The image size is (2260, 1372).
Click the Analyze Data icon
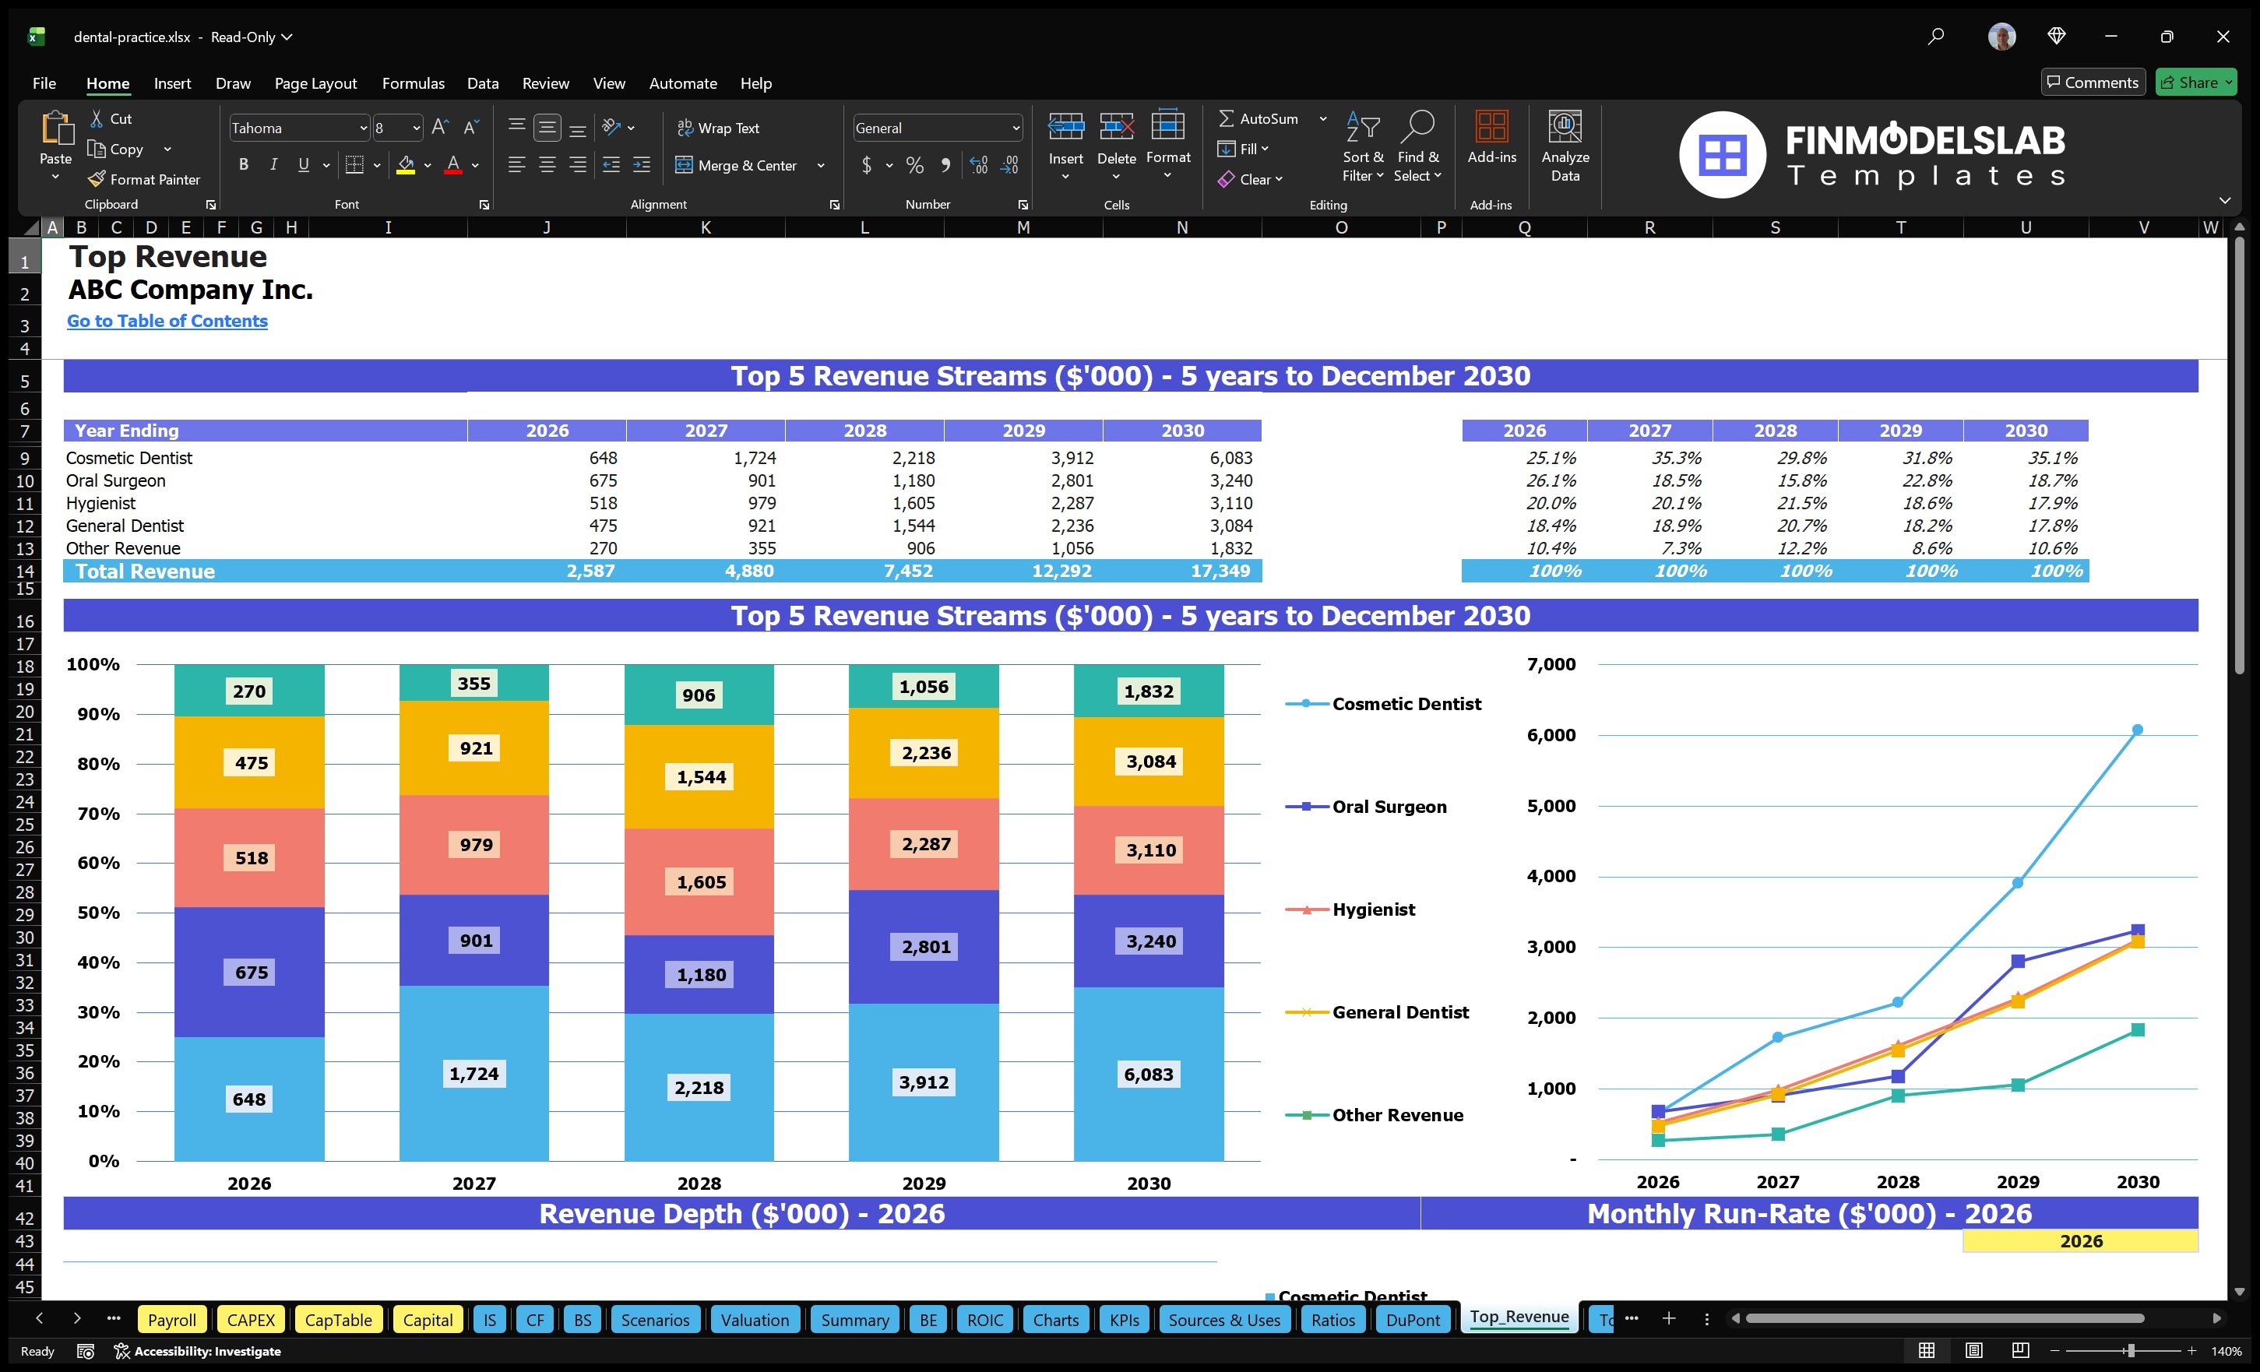click(1565, 142)
